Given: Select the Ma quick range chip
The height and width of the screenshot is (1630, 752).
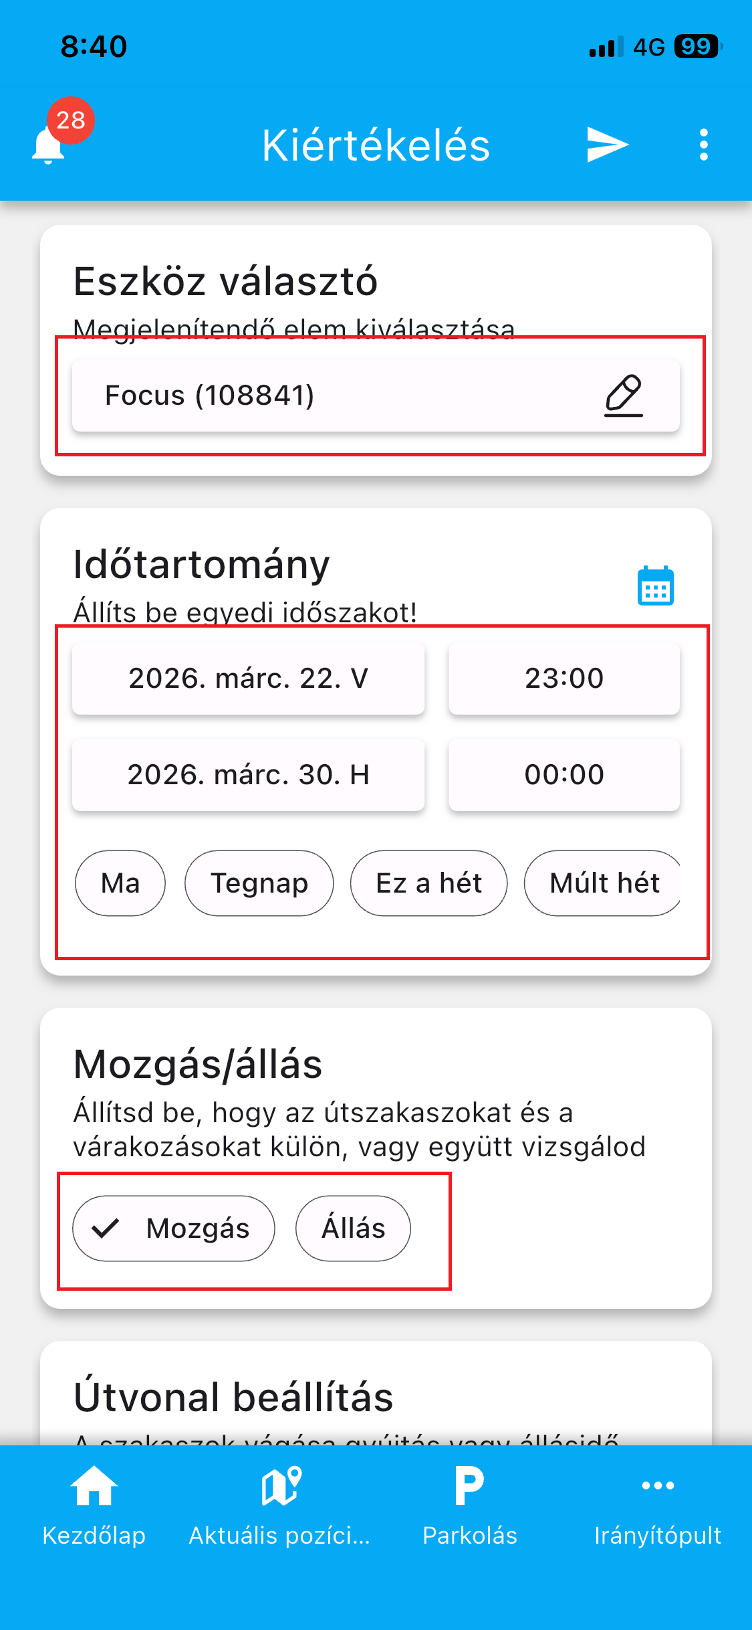Looking at the screenshot, I should click(x=120, y=883).
